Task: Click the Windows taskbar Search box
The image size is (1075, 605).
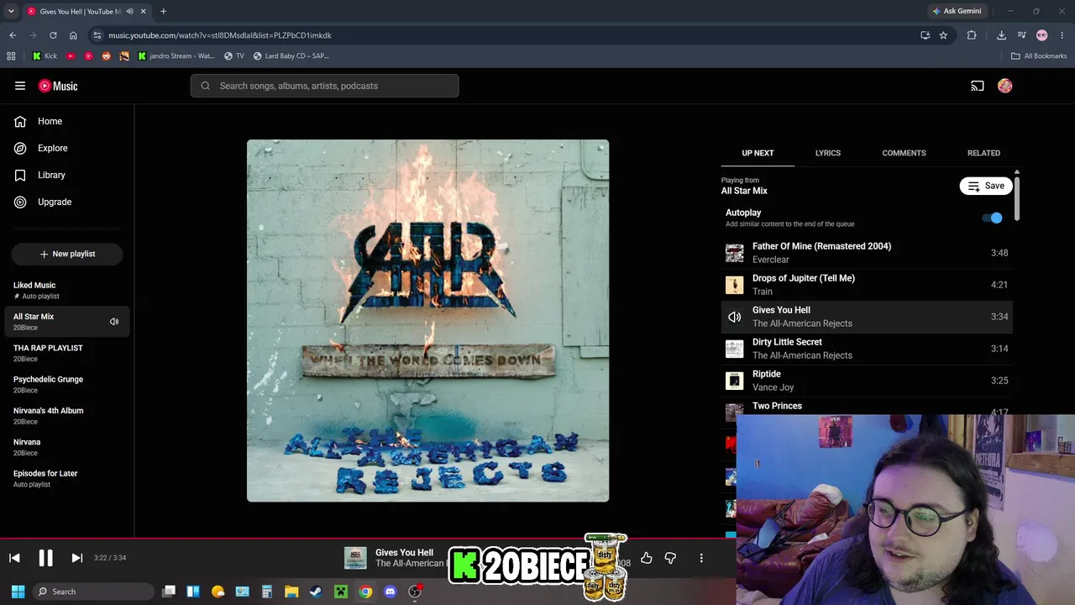Action: pyautogui.click(x=94, y=592)
